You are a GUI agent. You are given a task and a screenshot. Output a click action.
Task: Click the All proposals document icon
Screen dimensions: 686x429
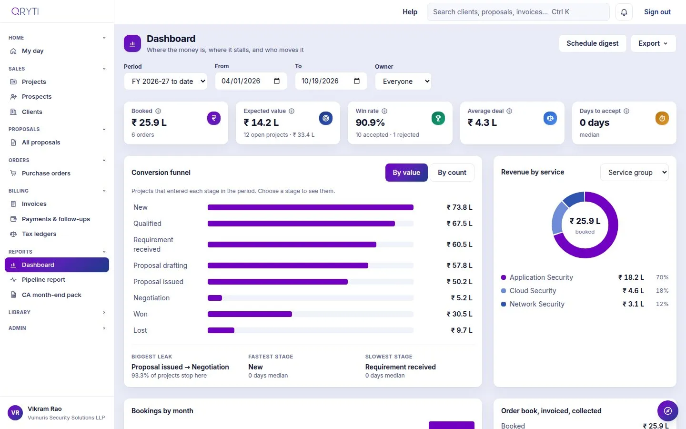[13, 143]
